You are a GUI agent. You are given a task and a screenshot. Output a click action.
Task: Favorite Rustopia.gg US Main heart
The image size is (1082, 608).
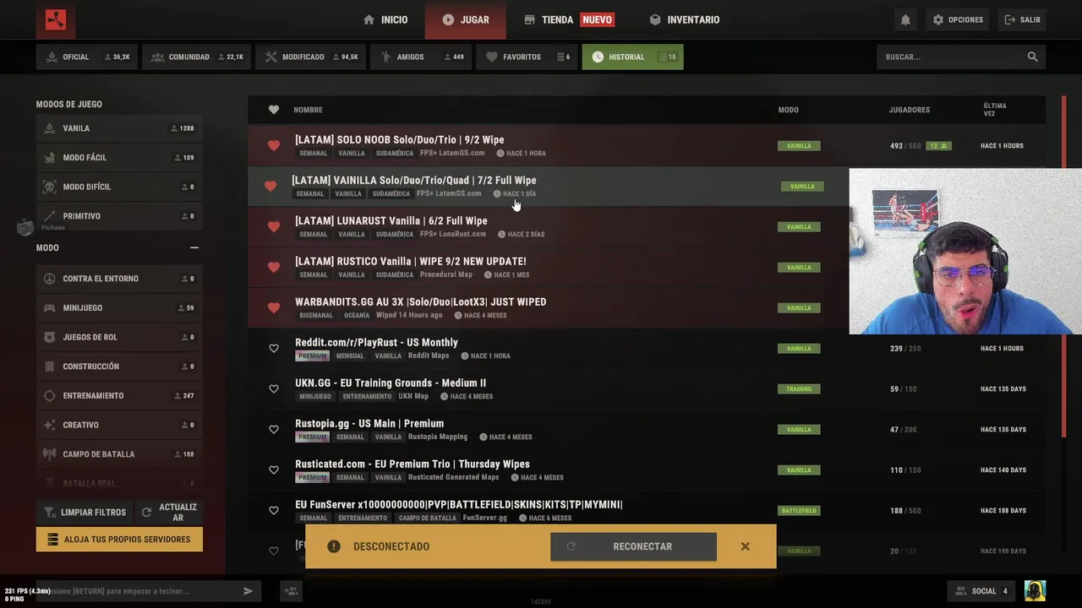point(274,429)
